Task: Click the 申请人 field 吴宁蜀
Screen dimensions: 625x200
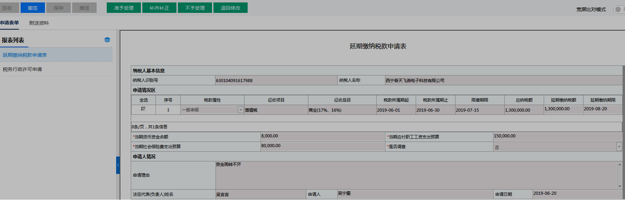Action: (x=415, y=194)
